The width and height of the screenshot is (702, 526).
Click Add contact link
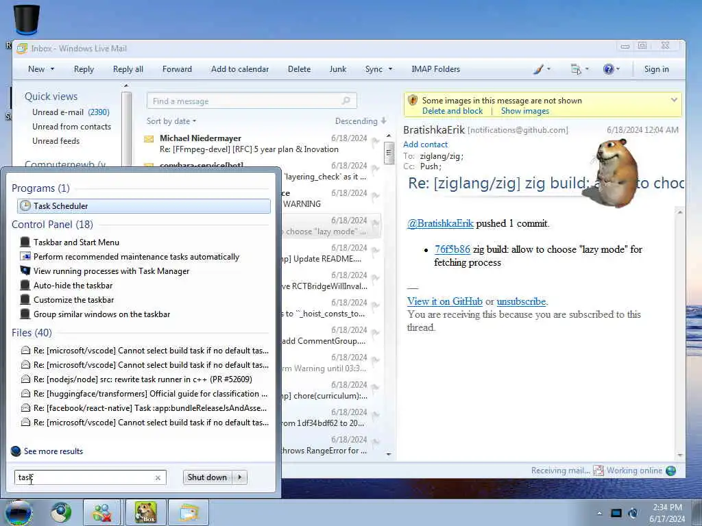[425, 145]
